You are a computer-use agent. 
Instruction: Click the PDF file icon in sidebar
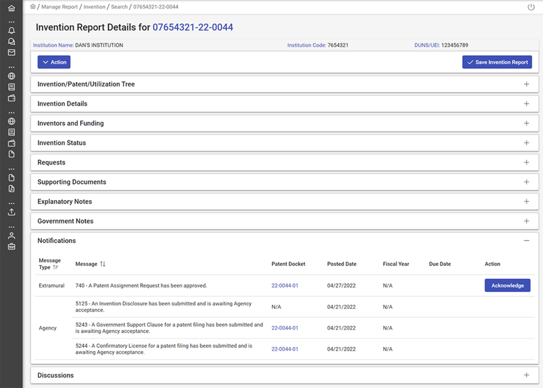pos(11,189)
